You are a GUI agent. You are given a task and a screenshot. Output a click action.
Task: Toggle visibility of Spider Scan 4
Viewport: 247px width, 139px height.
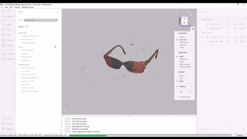200,41
